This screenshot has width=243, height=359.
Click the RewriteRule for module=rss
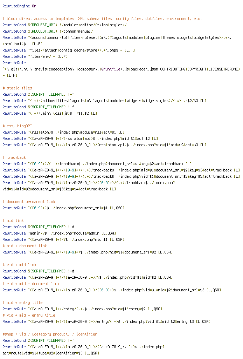(x=63, y=132)
